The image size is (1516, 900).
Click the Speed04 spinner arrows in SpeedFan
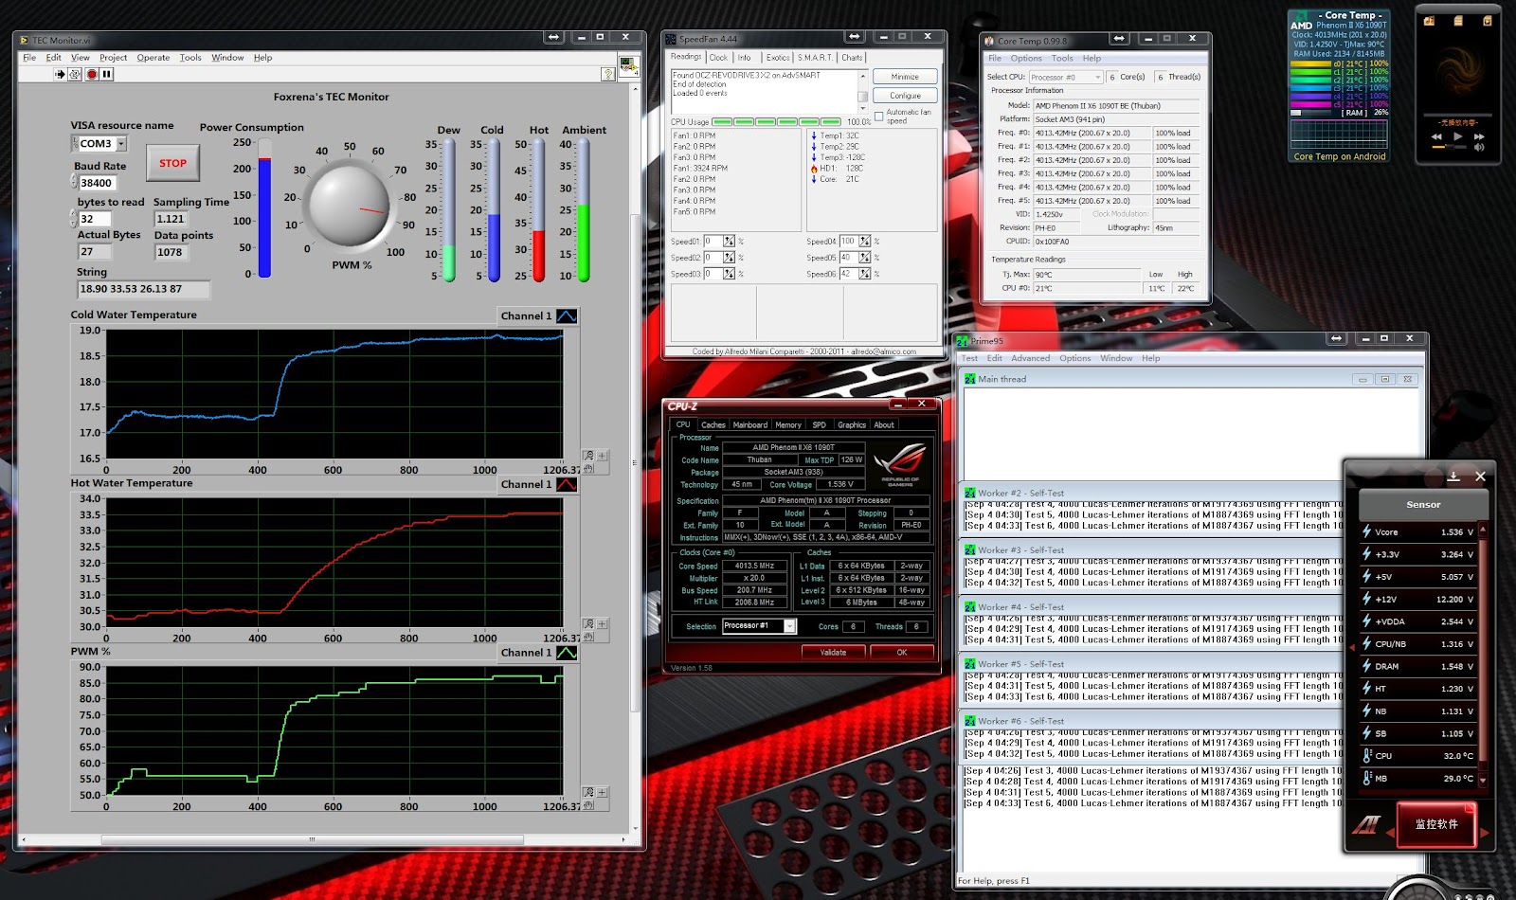tap(864, 242)
